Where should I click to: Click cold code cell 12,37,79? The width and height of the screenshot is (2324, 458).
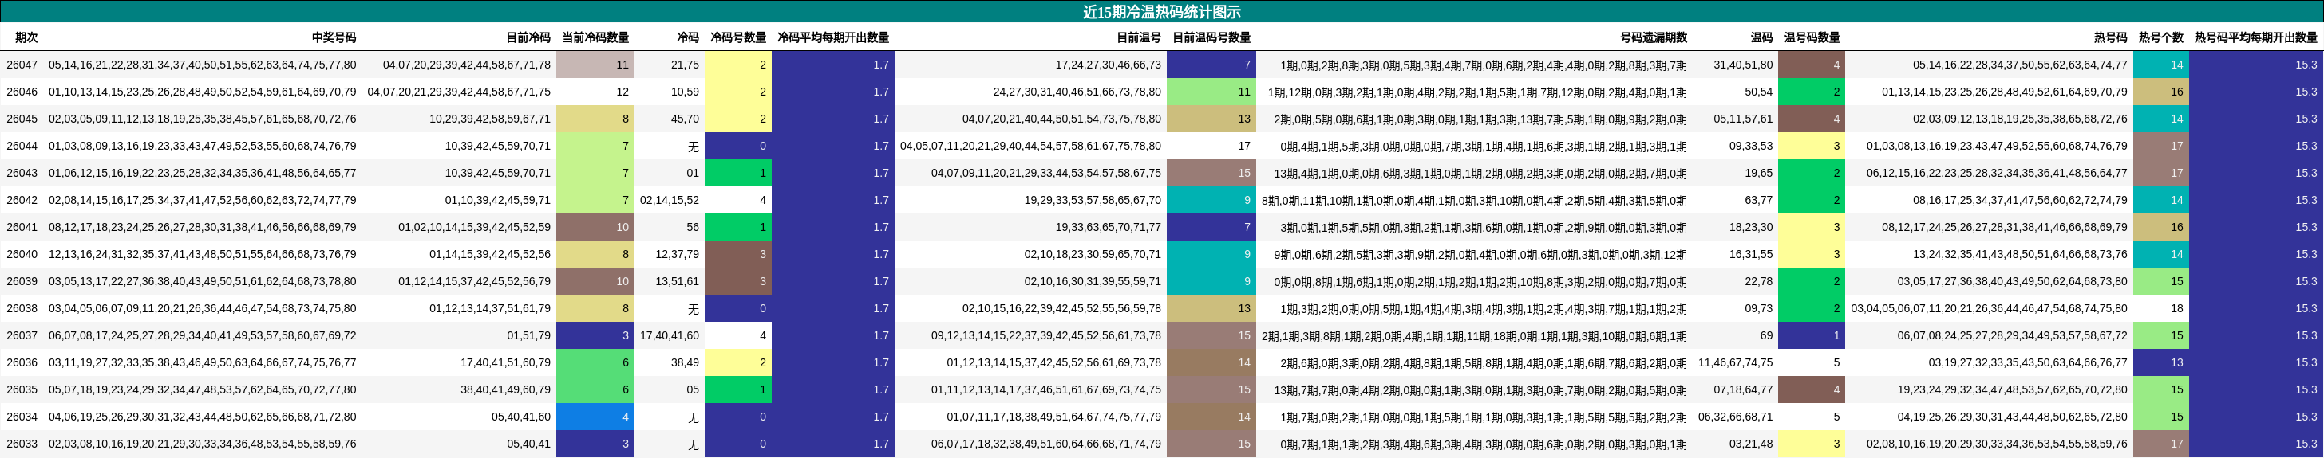678,254
